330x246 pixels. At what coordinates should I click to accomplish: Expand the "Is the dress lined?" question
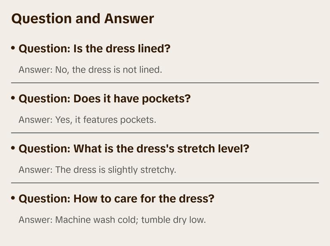click(x=122, y=49)
